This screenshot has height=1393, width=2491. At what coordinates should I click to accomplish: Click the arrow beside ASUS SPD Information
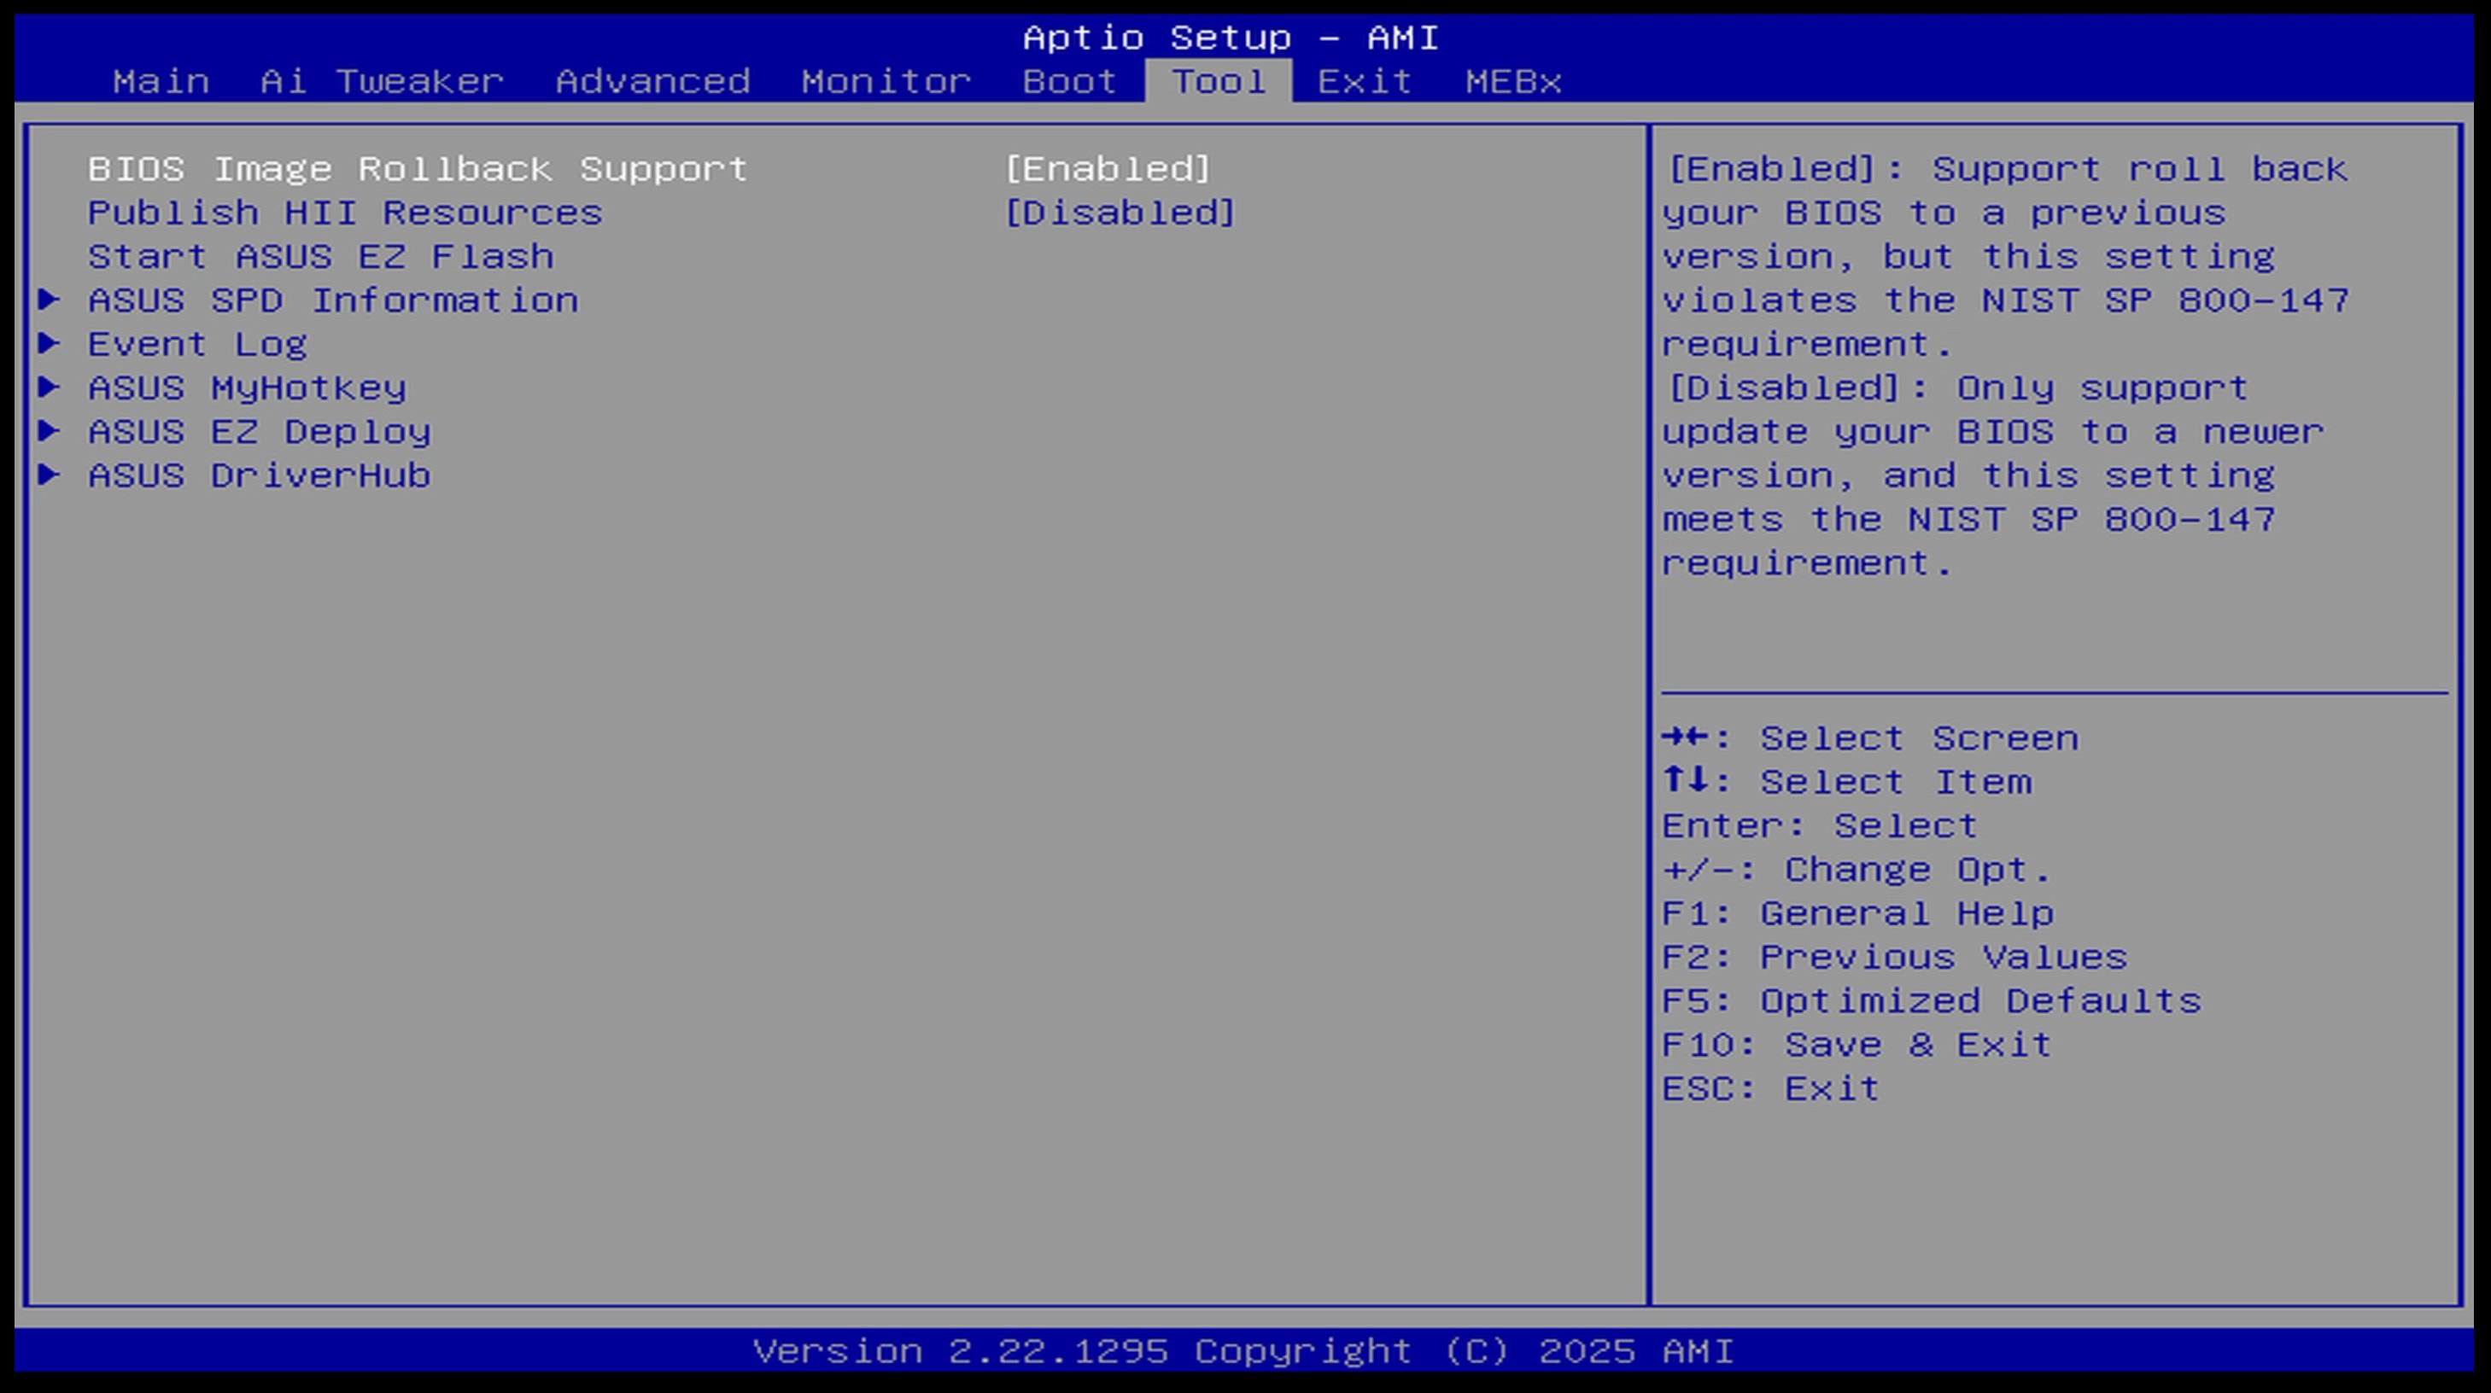pyautogui.click(x=49, y=300)
